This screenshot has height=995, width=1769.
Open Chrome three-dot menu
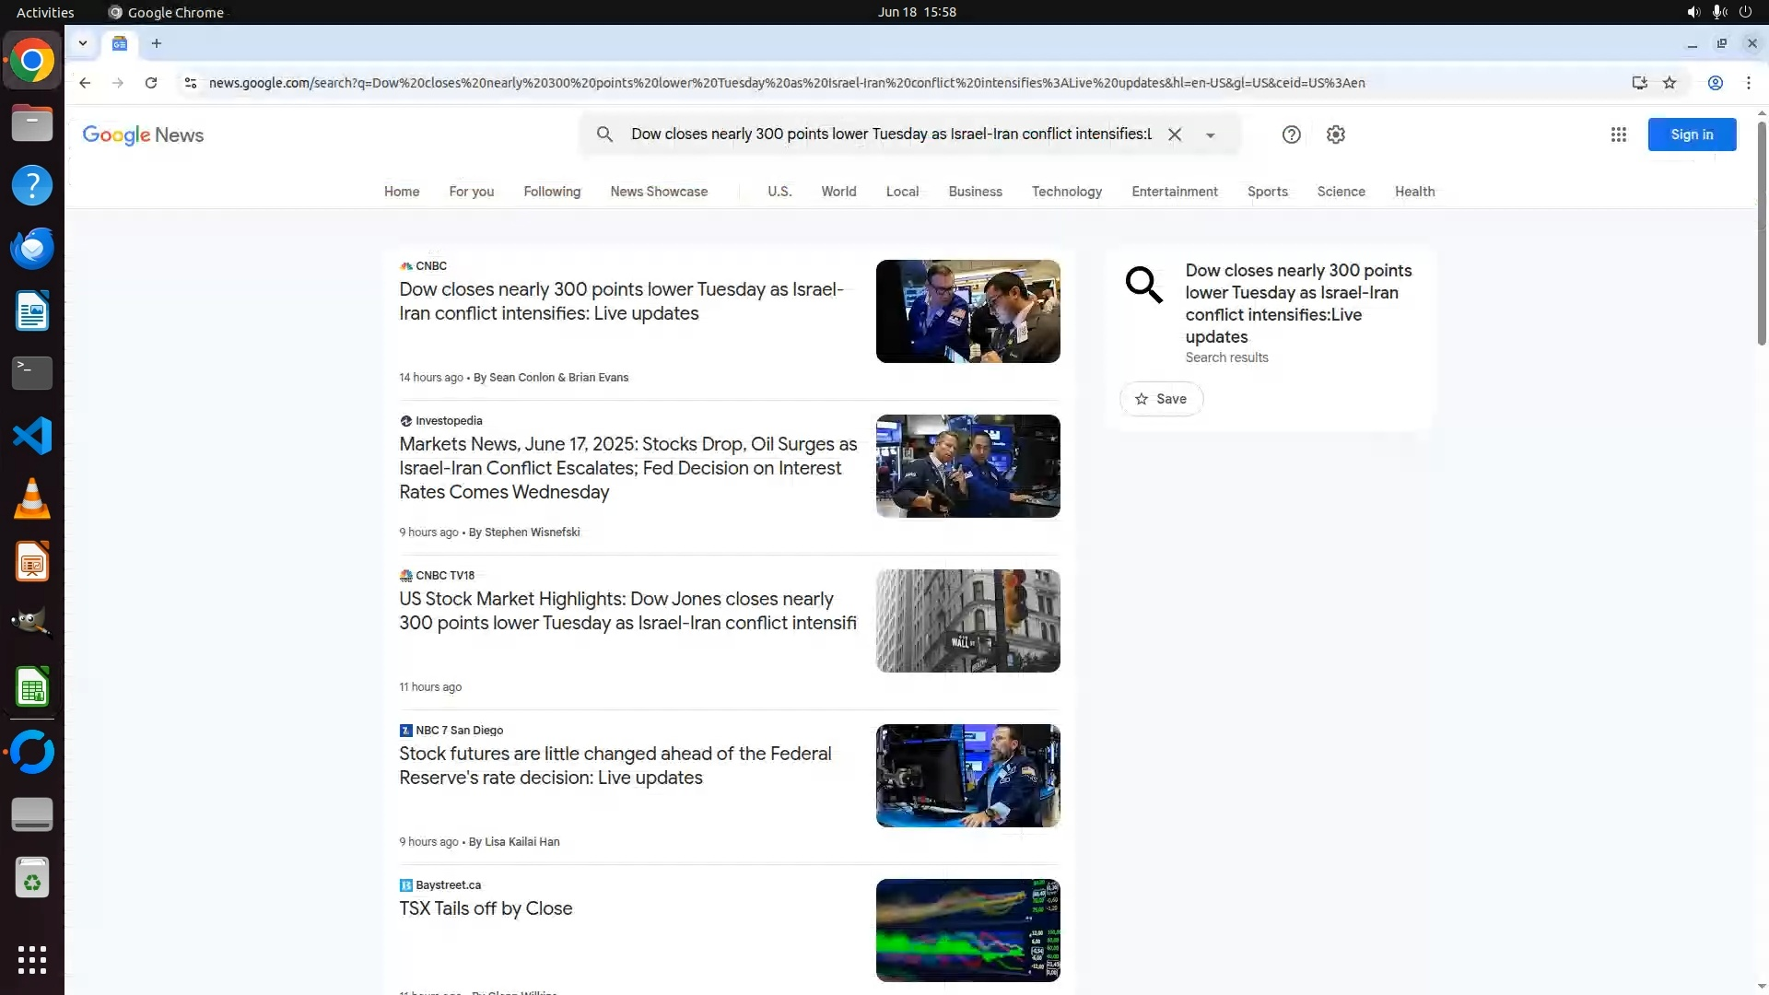click(1748, 83)
